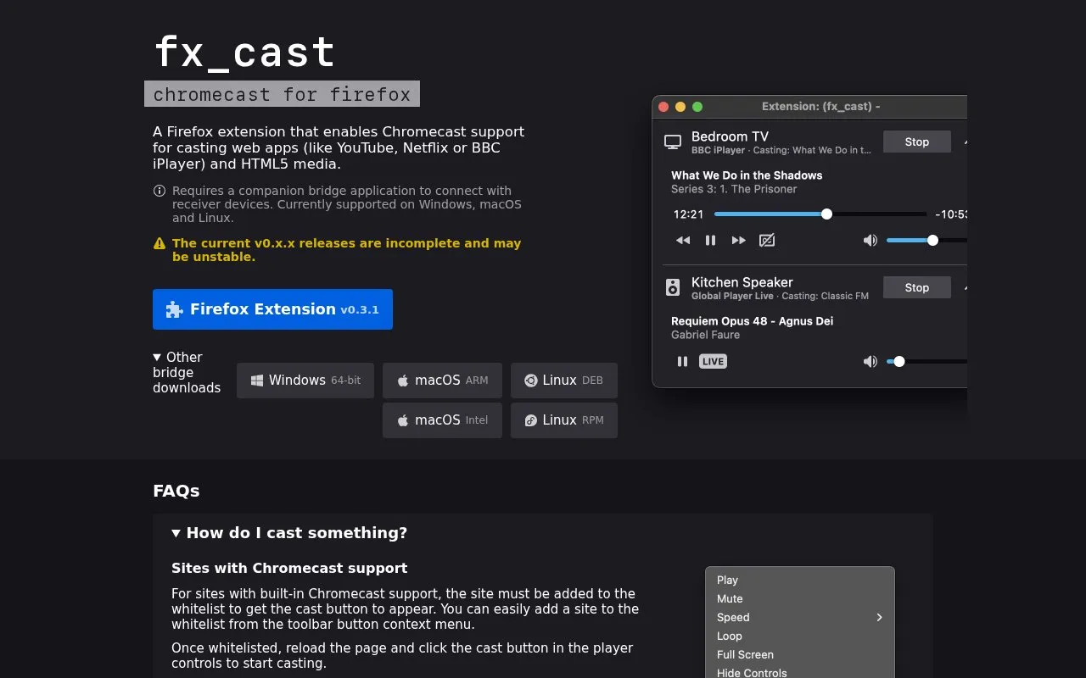Screen dimensions: 1086x678
Task: Click the LIVE badge on Kitchen Speaker
Action: click(713, 362)
